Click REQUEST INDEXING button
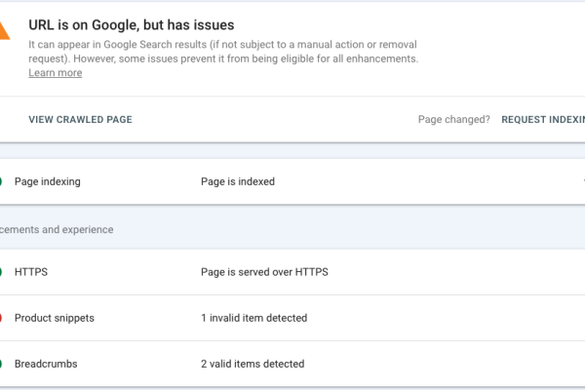 pos(543,119)
